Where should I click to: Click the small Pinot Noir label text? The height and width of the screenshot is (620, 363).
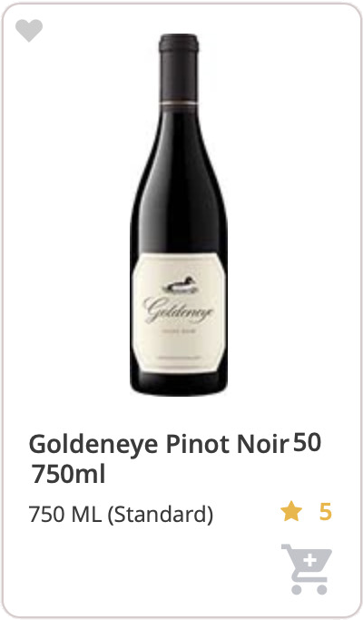pyautogui.click(x=179, y=331)
